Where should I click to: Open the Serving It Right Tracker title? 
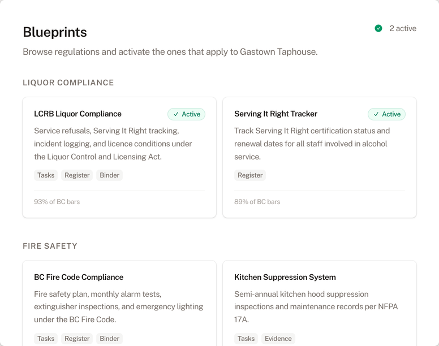[x=276, y=114]
